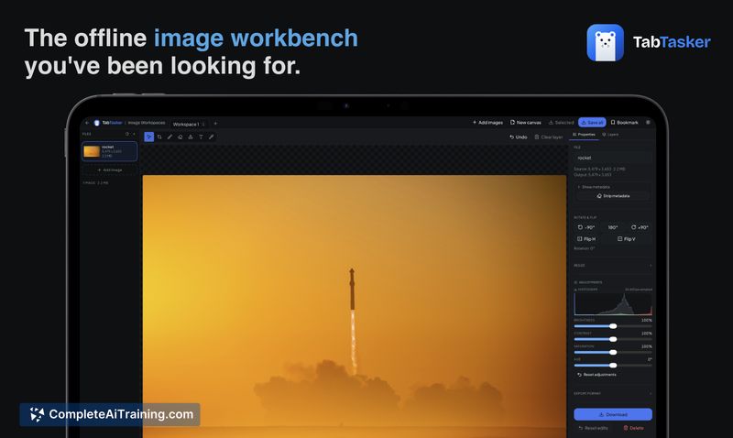Viewport: 733px width, 438px height.
Task: Click Add image in Files sidebar
Action: click(x=109, y=170)
